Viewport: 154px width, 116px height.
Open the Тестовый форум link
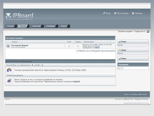coord(20,45)
